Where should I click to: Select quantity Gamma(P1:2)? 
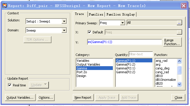134,64
